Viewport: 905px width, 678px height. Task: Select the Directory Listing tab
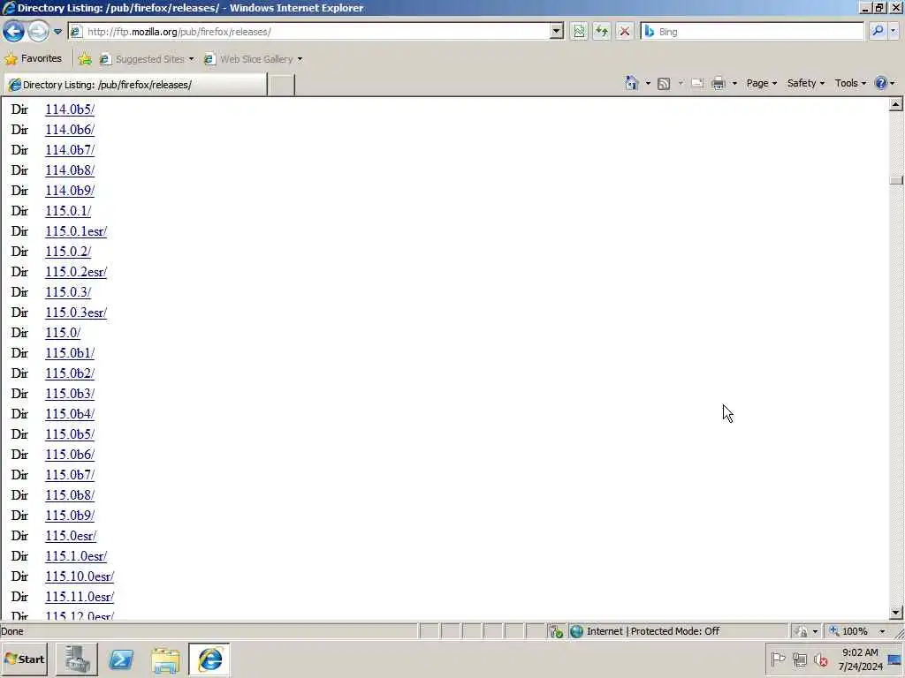pos(135,85)
